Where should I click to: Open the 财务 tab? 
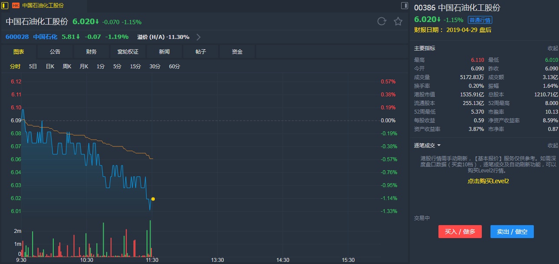click(x=92, y=51)
